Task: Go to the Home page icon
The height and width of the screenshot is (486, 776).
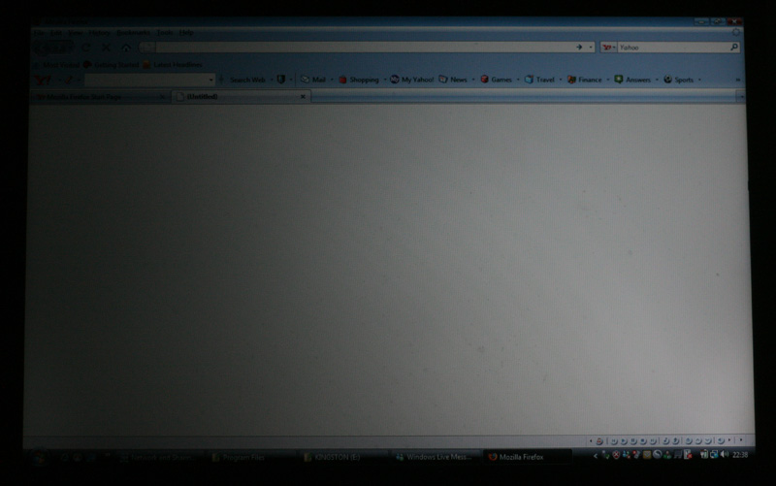Action: point(126,48)
